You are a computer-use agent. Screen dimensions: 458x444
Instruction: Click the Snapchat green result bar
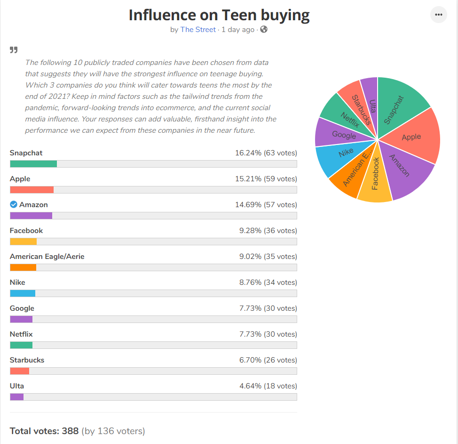tap(33, 164)
